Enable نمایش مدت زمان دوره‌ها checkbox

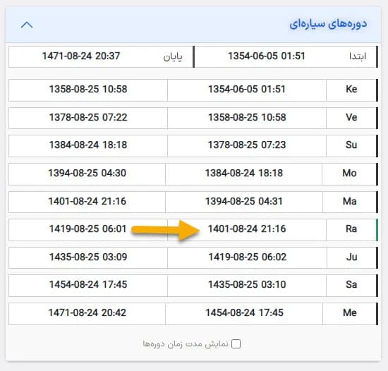pyautogui.click(x=236, y=343)
